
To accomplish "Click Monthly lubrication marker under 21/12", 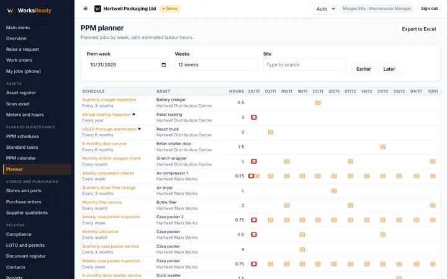I will (383, 234).
